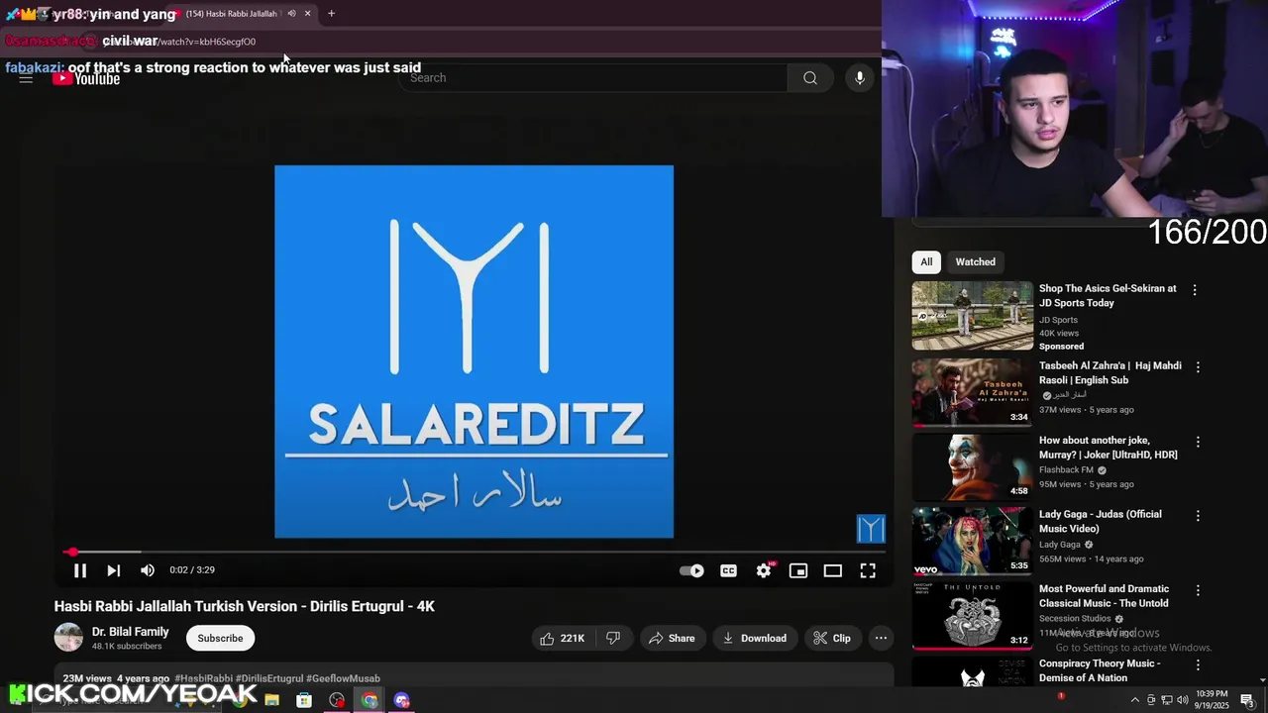Open Tasbeeh Al Zahra'a video thumbnail

[x=972, y=392]
